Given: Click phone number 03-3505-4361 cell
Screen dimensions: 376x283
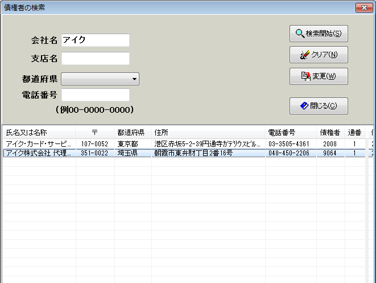Looking at the screenshot, I should click(x=289, y=144).
